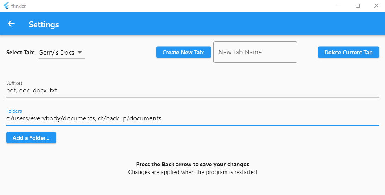Close the ffinder window
This screenshot has height=195, width=385.
(x=376, y=6)
